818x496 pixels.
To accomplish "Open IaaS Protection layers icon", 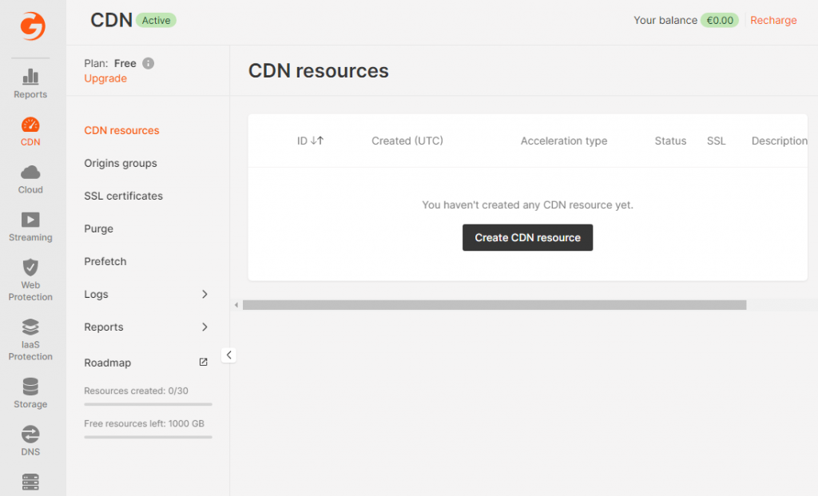I will 30,327.
